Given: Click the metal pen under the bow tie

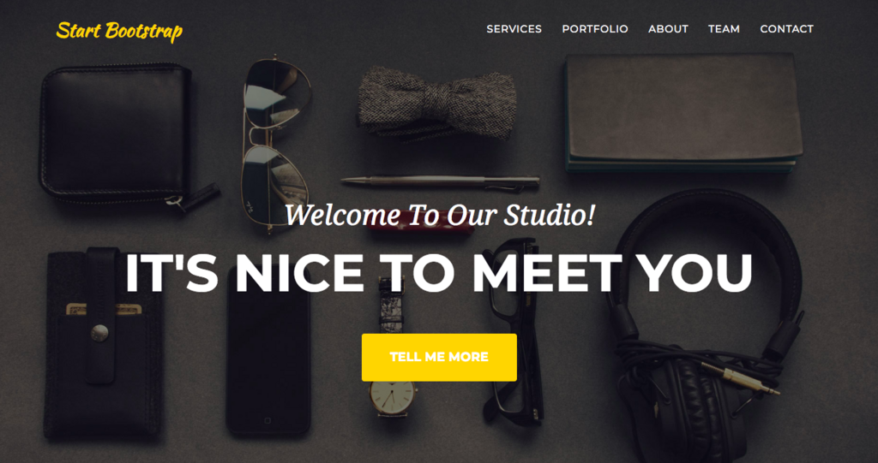Looking at the screenshot, I should pyautogui.click(x=440, y=181).
